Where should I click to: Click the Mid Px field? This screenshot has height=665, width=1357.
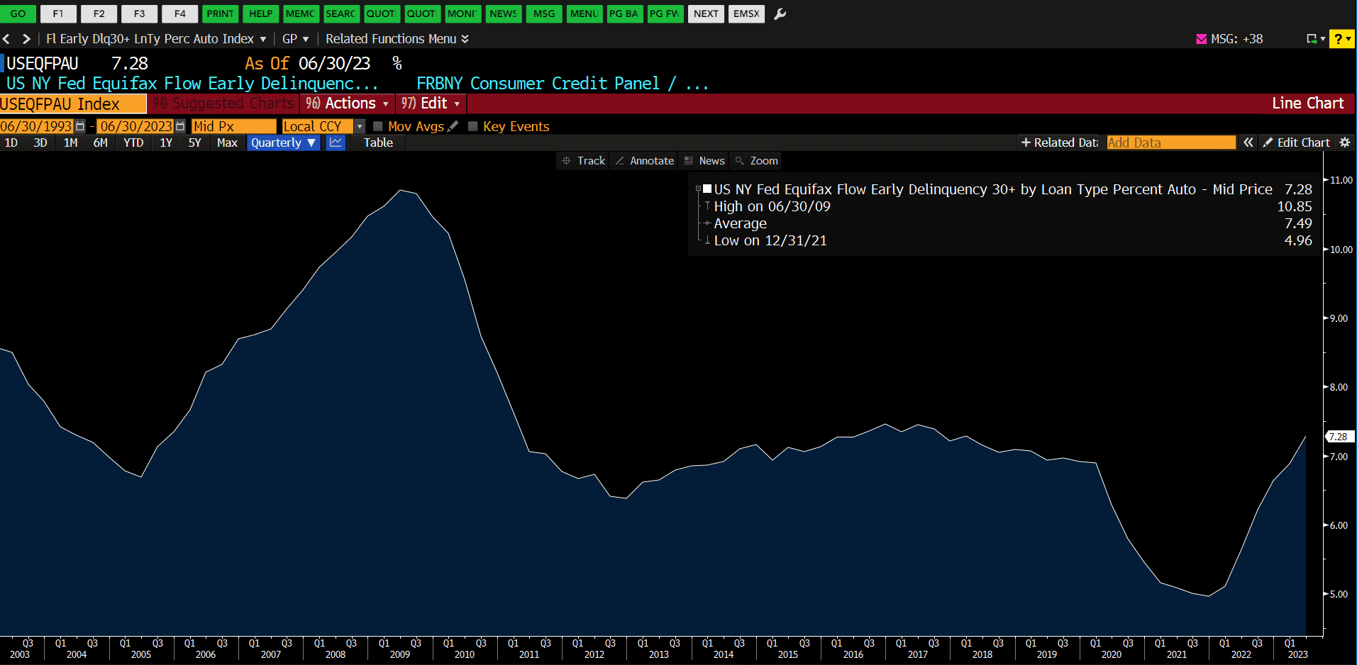click(x=234, y=126)
